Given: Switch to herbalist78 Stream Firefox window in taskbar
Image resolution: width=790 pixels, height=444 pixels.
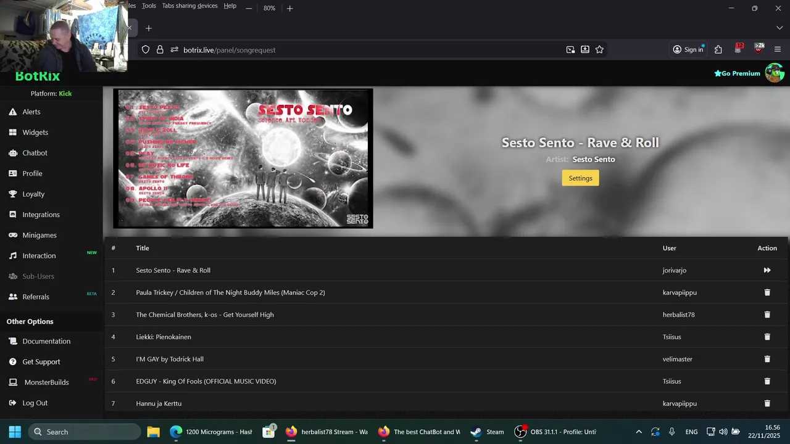Looking at the screenshot, I should (x=327, y=432).
